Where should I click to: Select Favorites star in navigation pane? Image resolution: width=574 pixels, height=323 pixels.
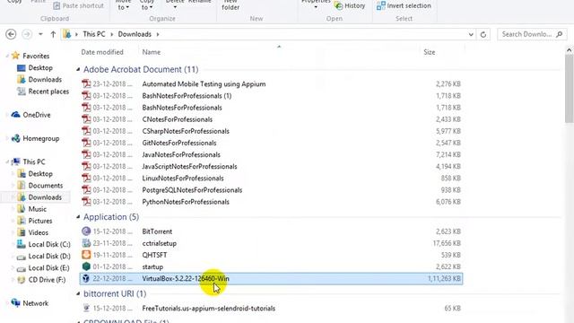coord(15,56)
